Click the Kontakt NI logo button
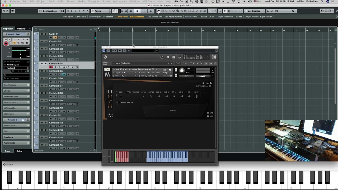Image resolution: width=338 pixels, height=190 pixels. click(214, 57)
